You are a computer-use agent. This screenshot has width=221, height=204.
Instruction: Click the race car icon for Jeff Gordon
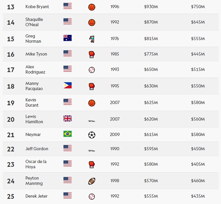[92, 150]
